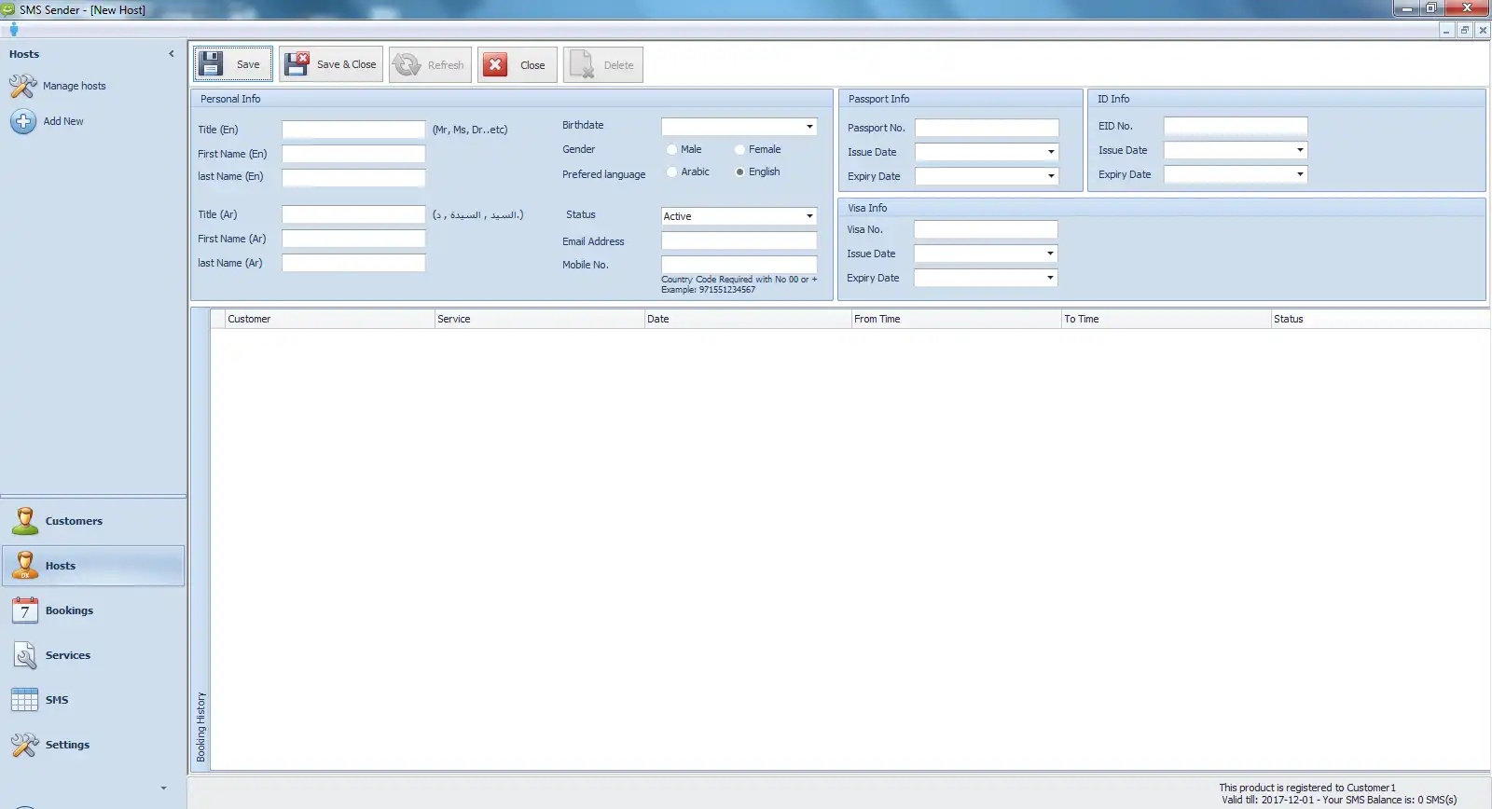Click the EID No. input field
1492x809 pixels.
click(1236, 126)
